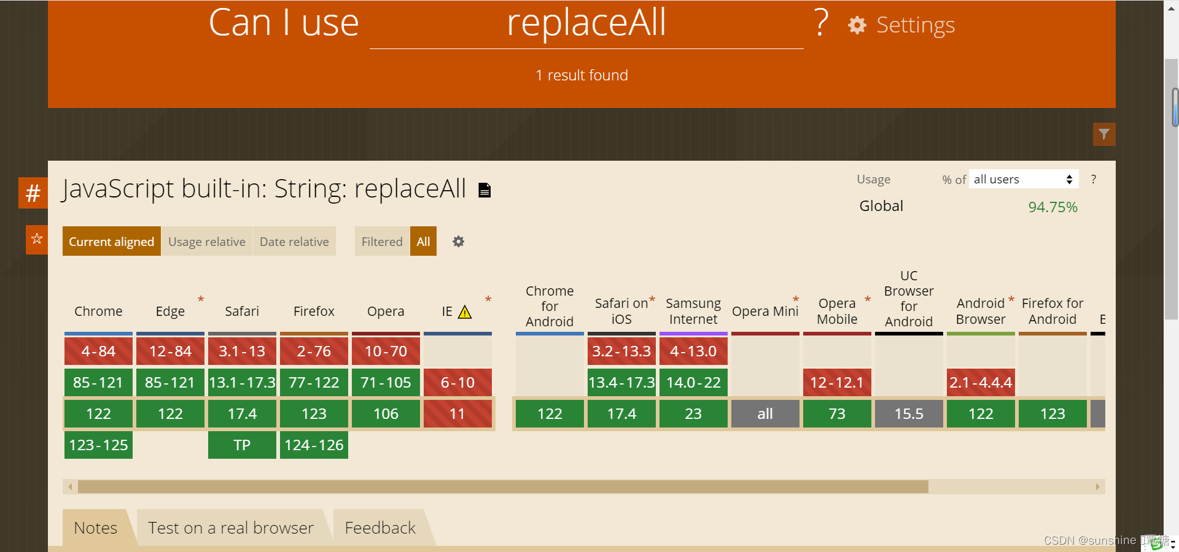Click Chrome 123-125 cell
This screenshot has width=1179, height=552.
[x=98, y=445]
